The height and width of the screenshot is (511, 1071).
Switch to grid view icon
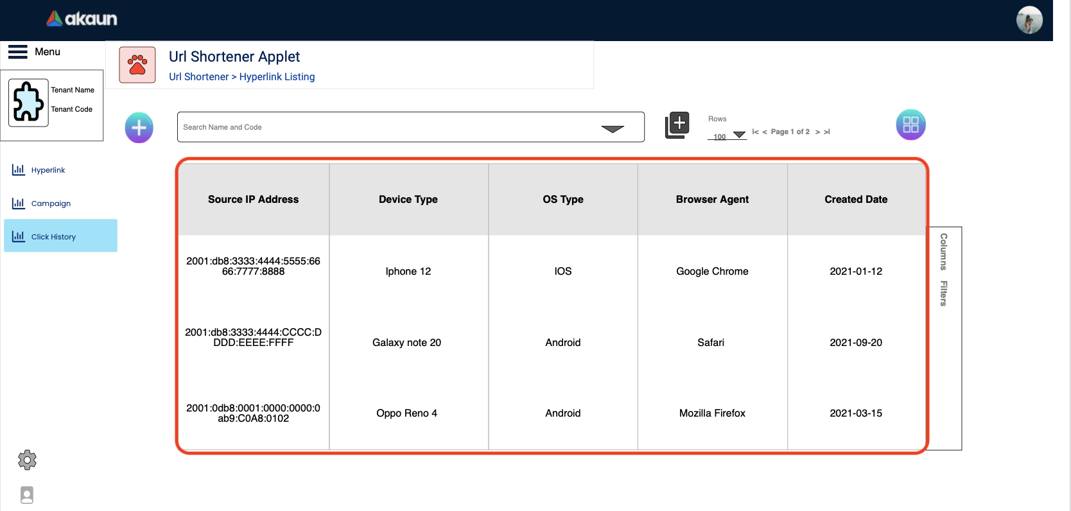pyautogui.click(x=910, y=125)
